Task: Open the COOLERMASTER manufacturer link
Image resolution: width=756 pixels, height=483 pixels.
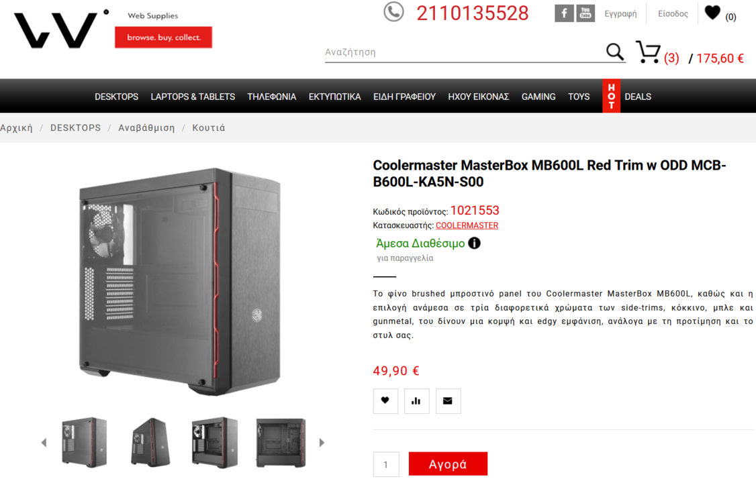Action: click(467, 225)
